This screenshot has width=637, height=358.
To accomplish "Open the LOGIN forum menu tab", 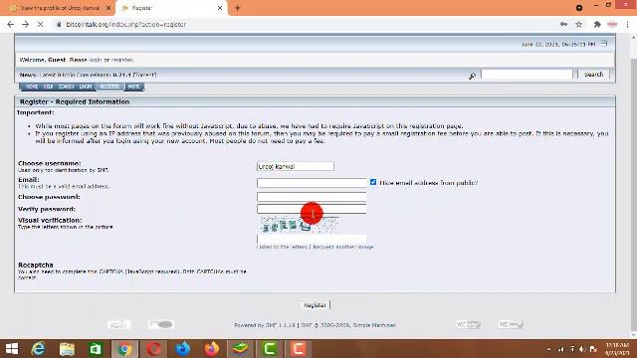I will click(x=86, y=87).
